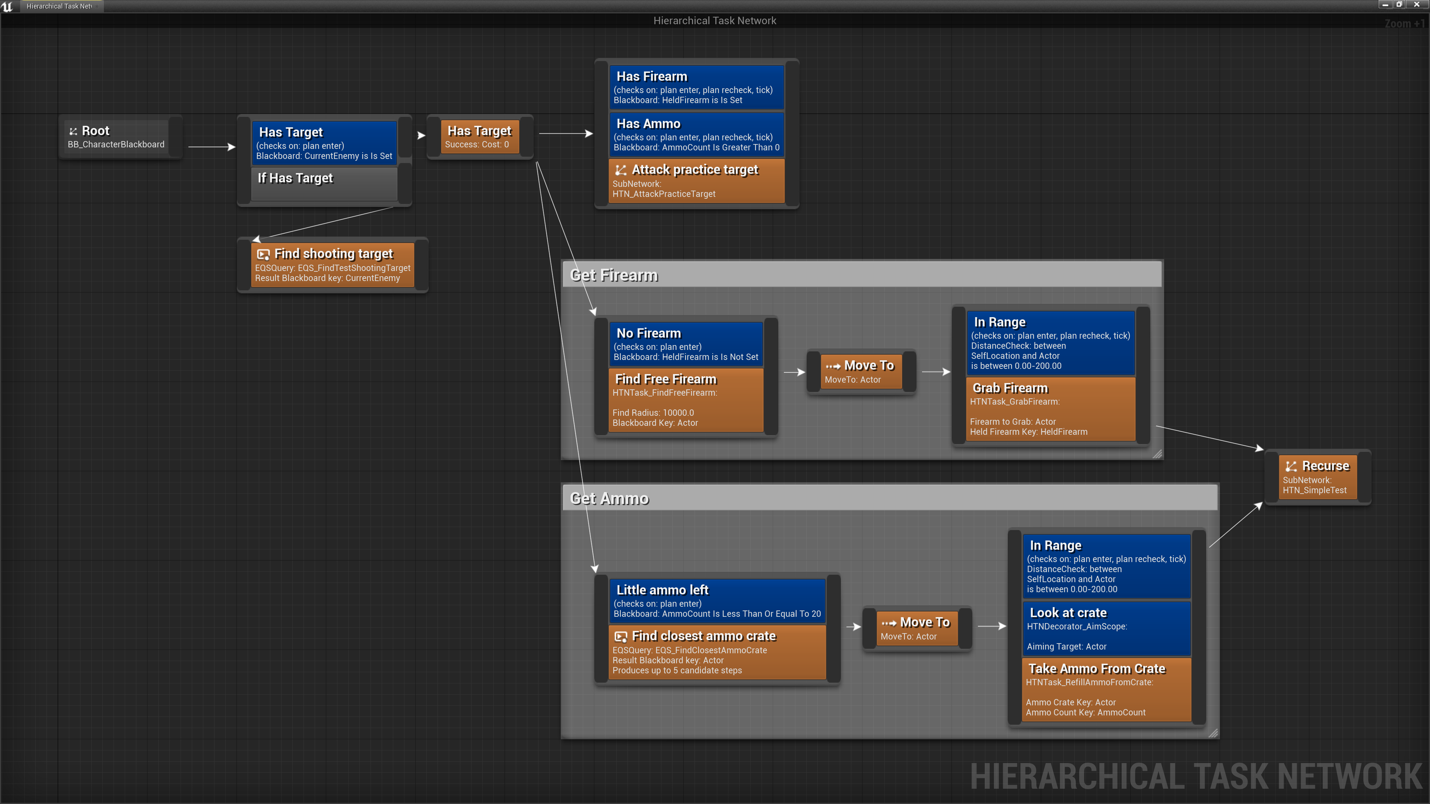Select the If Has Target branch node
Screen dimensions: 1430x804
324,183
